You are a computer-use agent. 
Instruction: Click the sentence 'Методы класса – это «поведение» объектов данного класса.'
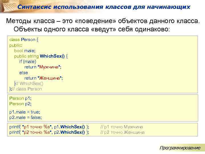pyautogui.click(x=103, y=21)
